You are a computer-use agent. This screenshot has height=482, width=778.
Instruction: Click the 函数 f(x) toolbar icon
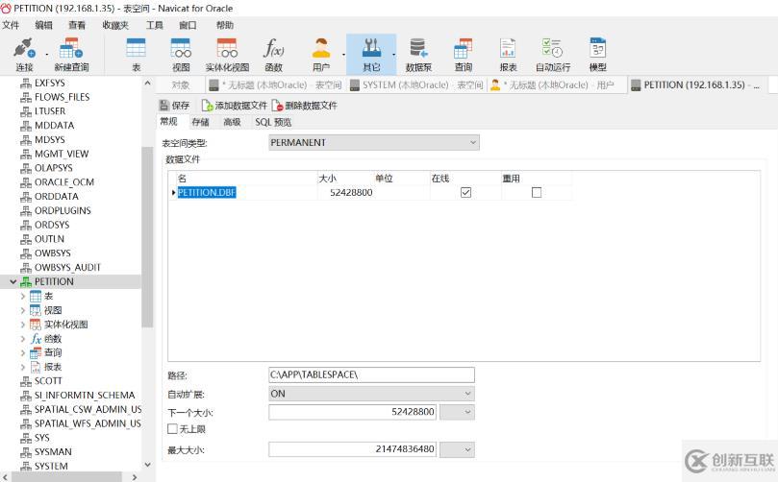pos(273,54)
